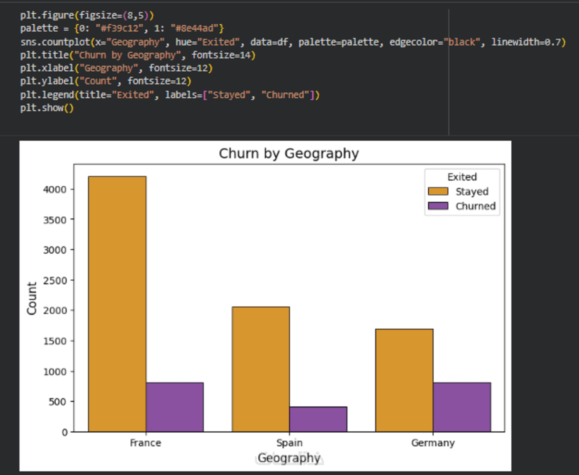Select the orange France Stayed bar
The height and width of the screenshot is (475, 579).
pyautogui.click(x=117, y=304)
